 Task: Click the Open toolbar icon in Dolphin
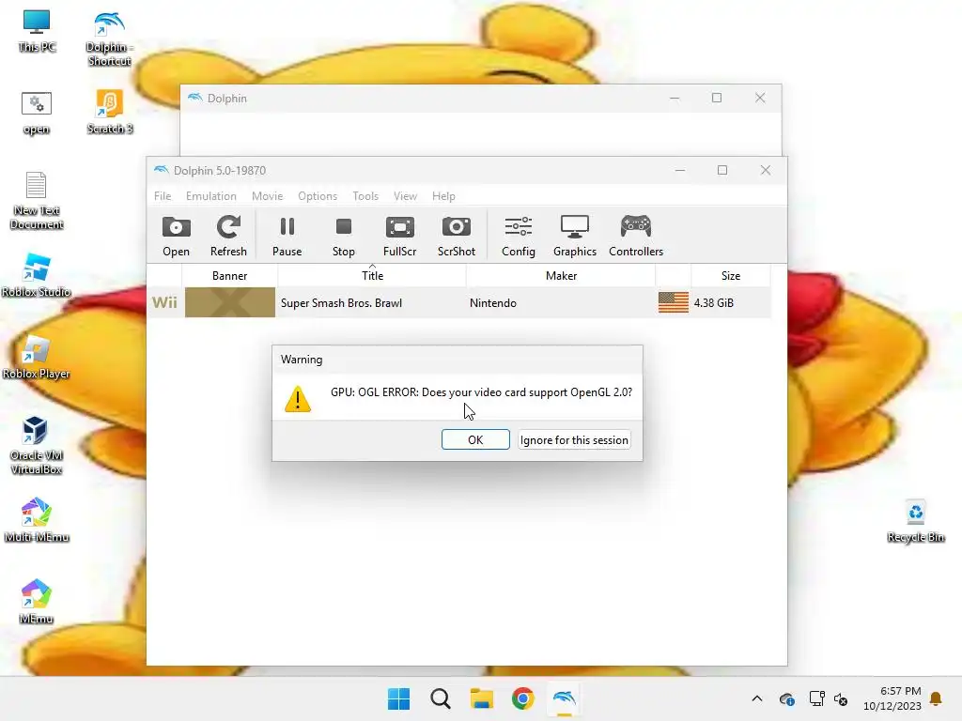point(176,236)
